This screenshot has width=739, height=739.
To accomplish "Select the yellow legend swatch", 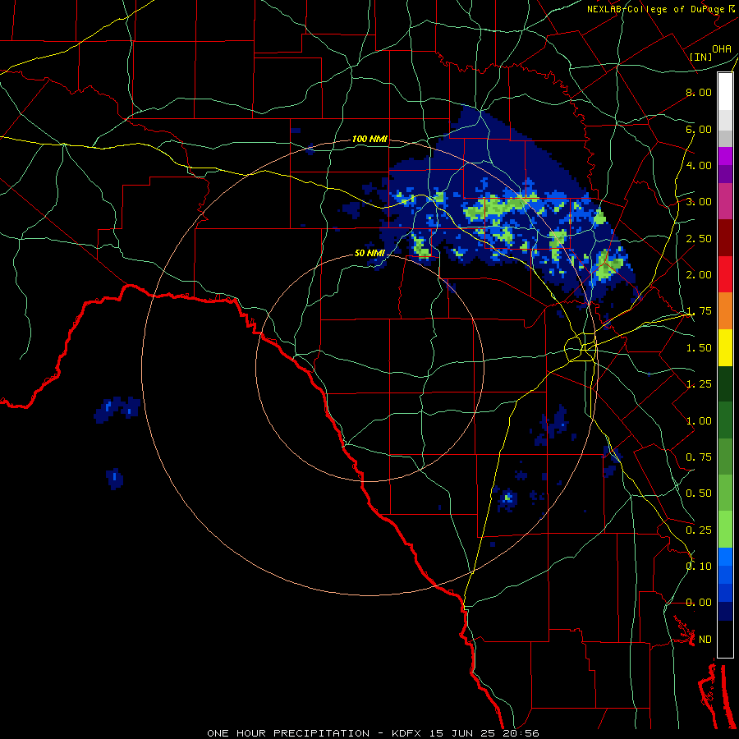I will 725,348.
